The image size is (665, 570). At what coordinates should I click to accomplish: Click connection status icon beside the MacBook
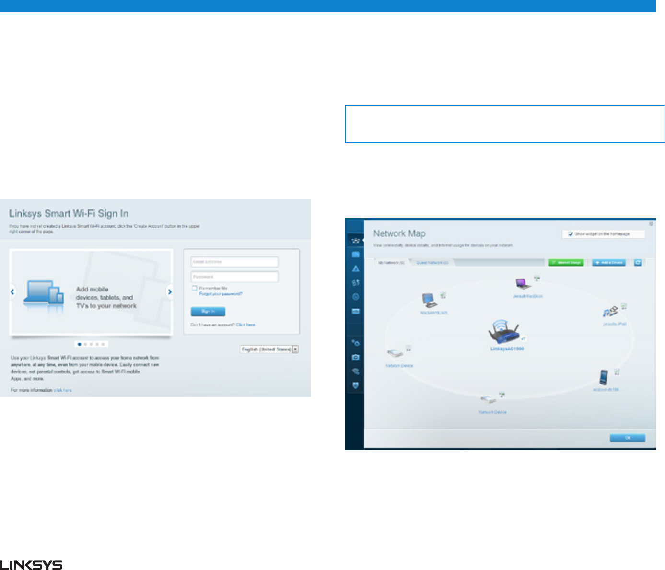click(x=537, y=278)
